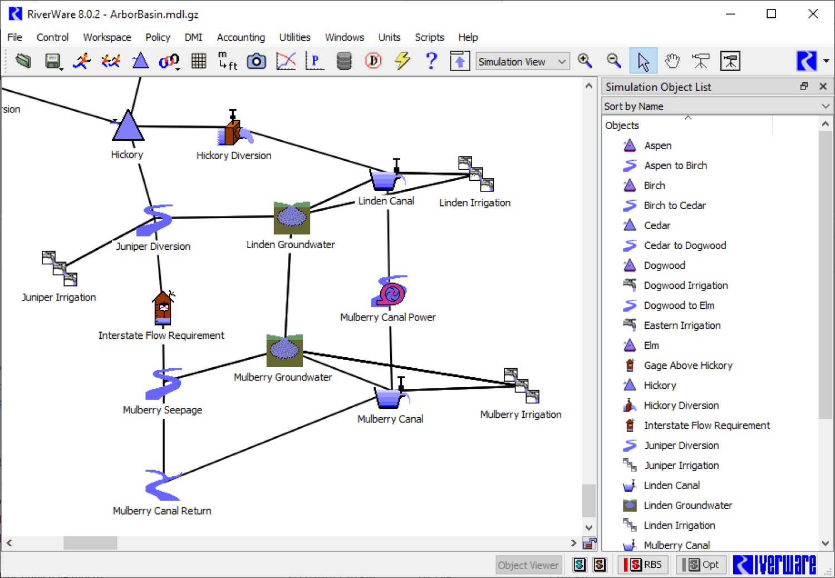
Task: Click the Interstate Flow Requirement gage icon
Action: pyautogui.click(x=163, y=308)
